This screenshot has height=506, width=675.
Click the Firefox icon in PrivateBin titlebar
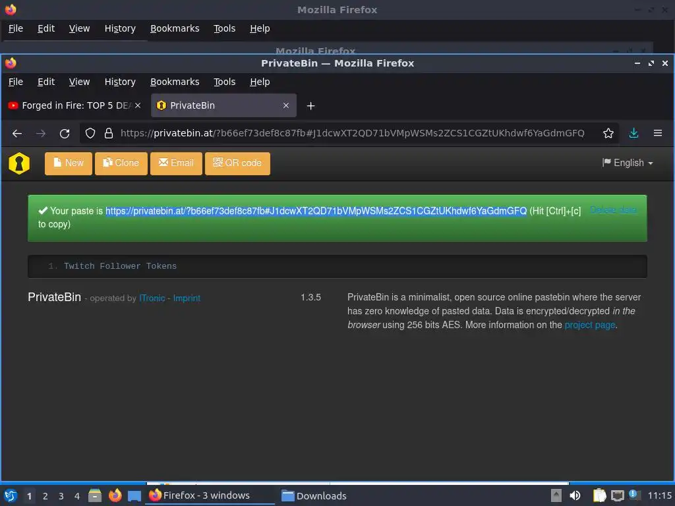tap(11, 63)
